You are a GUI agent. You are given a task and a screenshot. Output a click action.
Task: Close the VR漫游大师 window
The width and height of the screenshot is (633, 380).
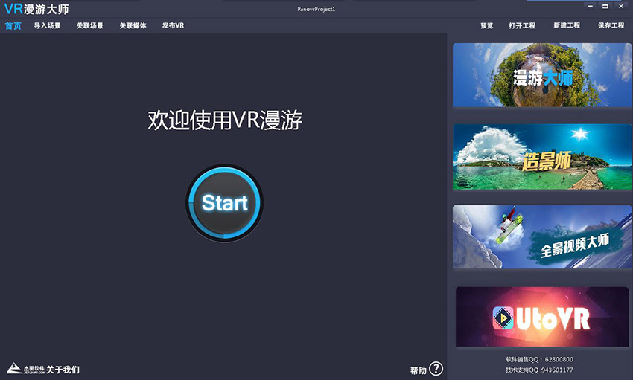622,6
